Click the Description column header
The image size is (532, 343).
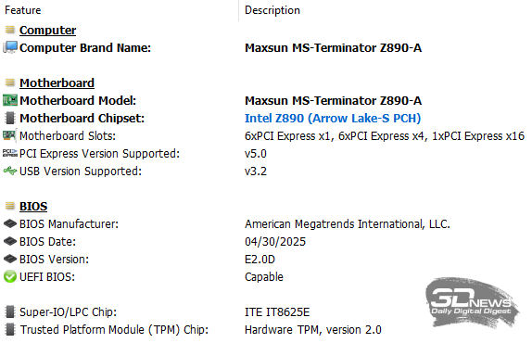(x=272, y=10)
